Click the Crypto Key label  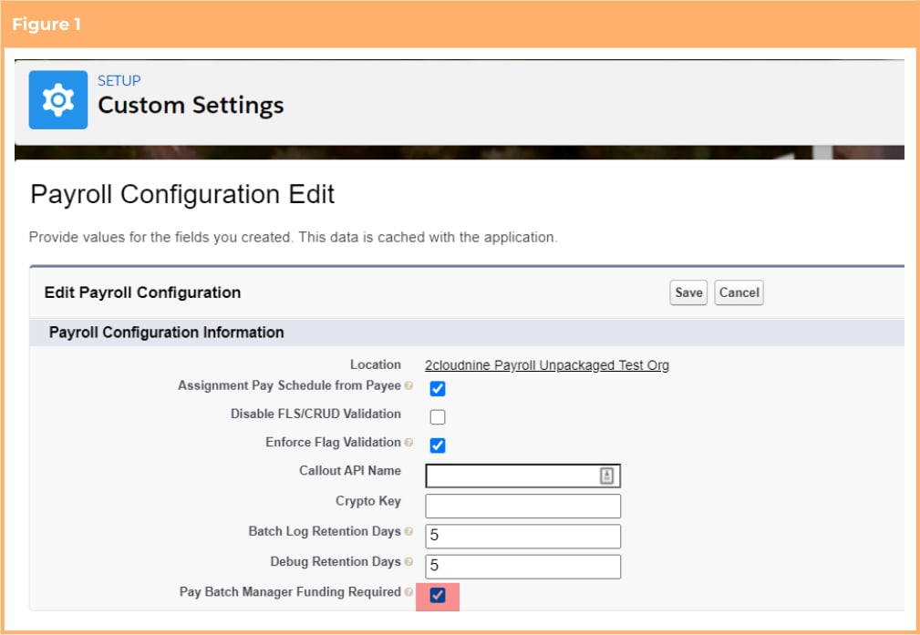[x=368, y=501]
